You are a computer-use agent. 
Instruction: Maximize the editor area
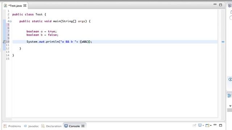click(x=221, y=5)
